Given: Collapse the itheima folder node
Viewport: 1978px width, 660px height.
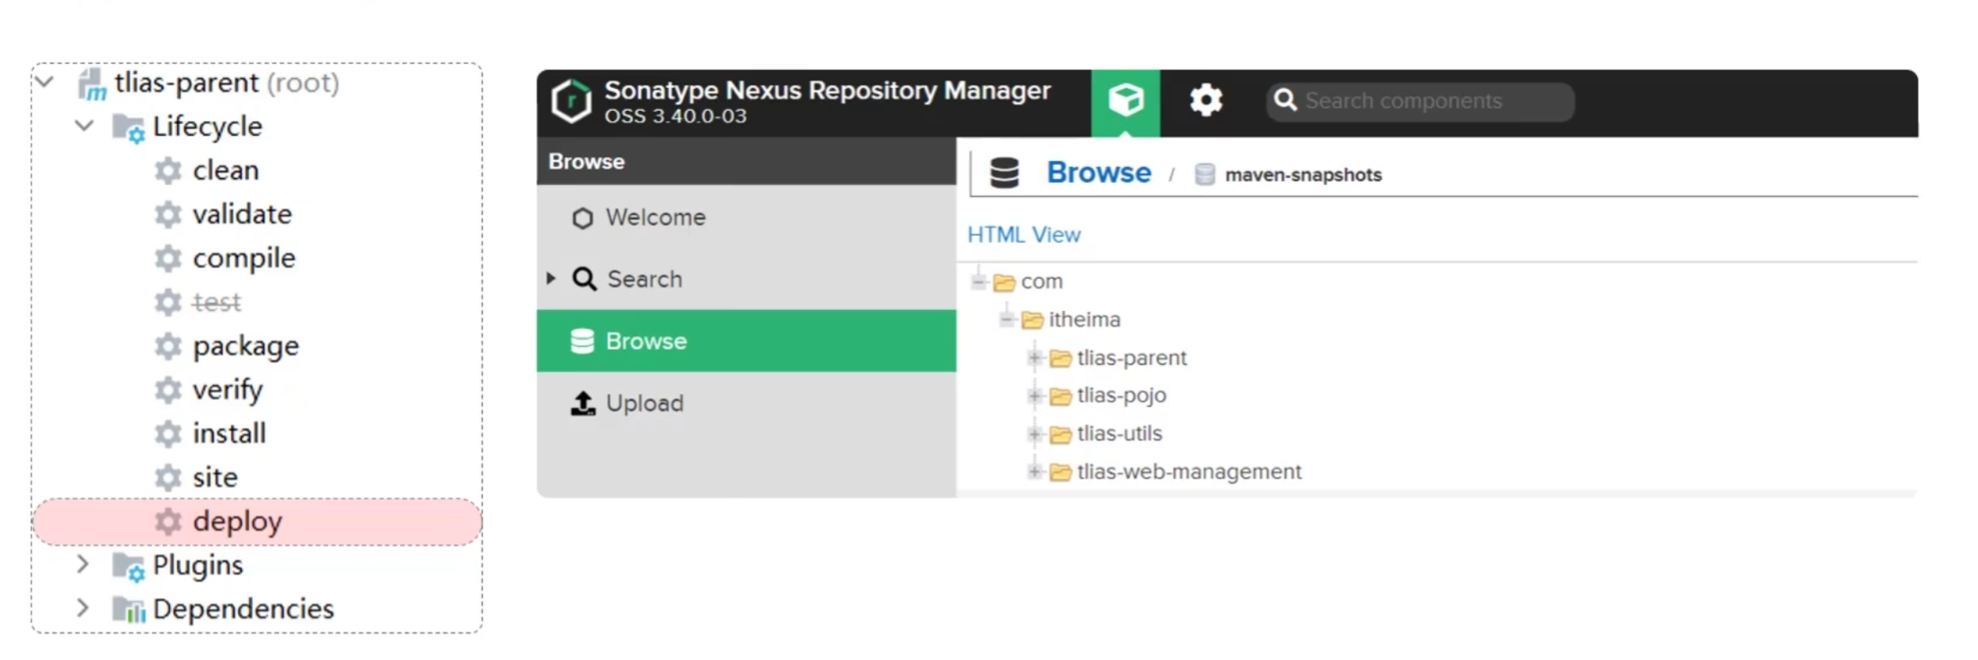Looking at the screenshot, I should pyautogui.click(x=1007, y=319).
